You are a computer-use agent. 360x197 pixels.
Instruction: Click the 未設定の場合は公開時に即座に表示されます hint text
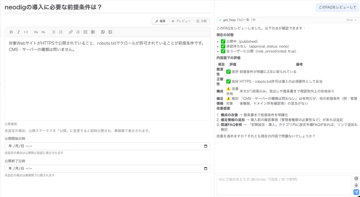(x=34, y=153)
